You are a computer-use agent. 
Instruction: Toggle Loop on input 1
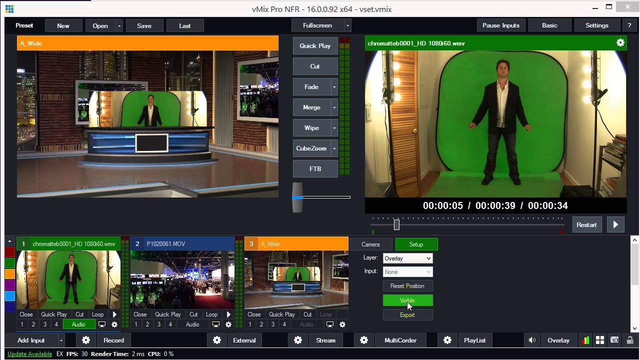tap(98, 314)
